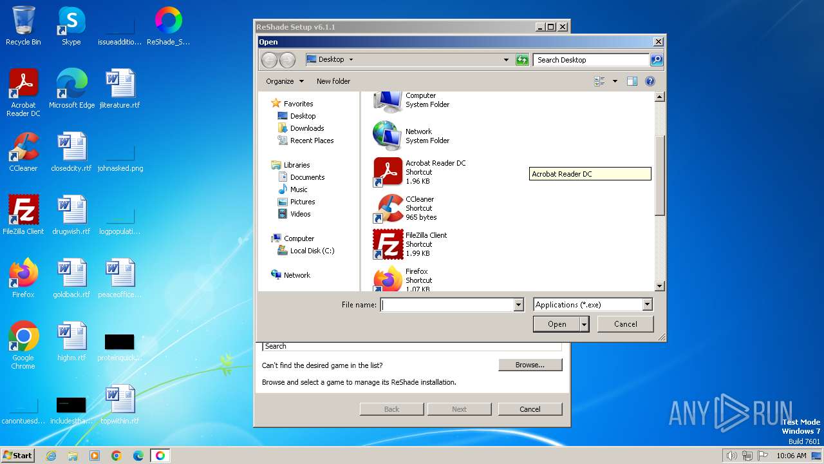
Task: Expand the Open button split arrow
Action: tap(584, 324)
